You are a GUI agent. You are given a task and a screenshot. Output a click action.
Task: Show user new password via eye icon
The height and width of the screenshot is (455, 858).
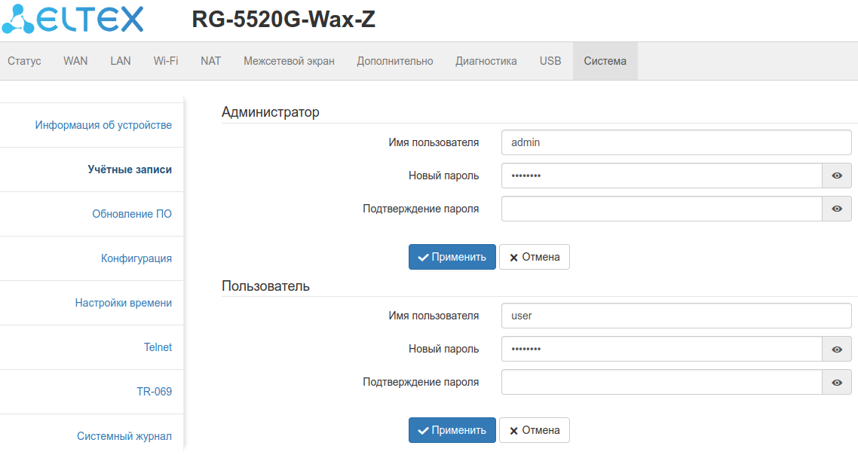click(836, 350)
